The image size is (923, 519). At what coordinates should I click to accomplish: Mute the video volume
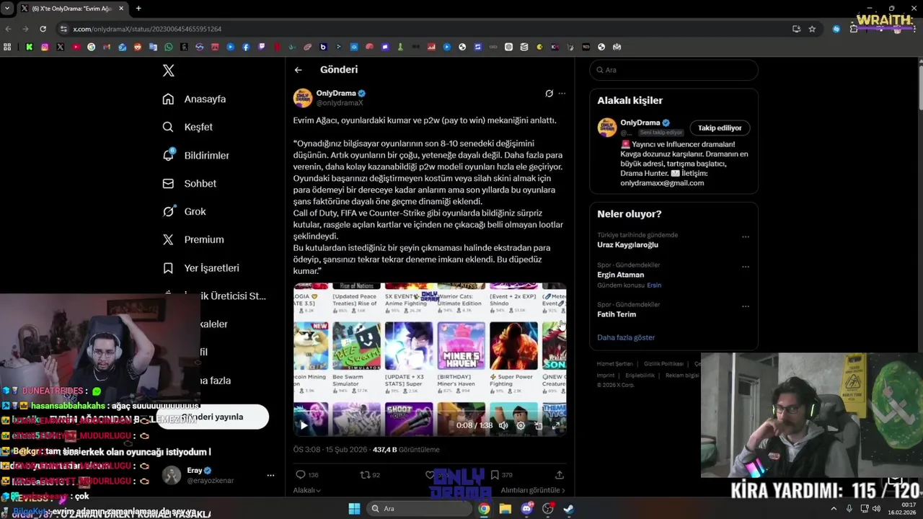[503, 425]
